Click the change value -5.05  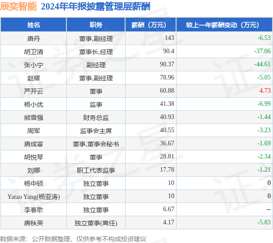click(264, 77)
